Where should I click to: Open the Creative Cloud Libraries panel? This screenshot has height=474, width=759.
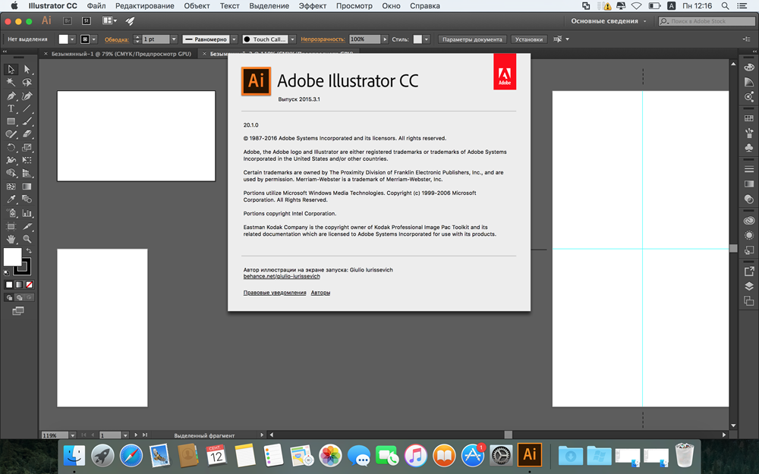click(749, 220)
